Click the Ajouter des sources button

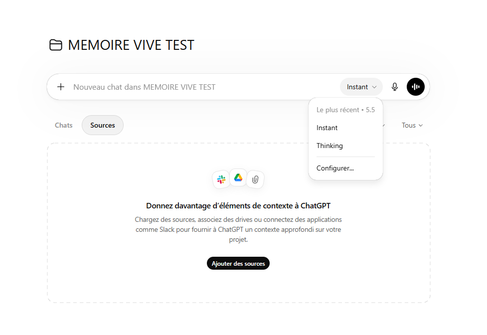point(238,264)
